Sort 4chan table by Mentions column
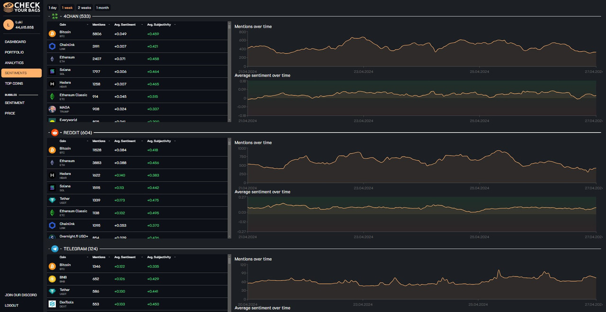606x312 pixels. [x=99, y=25]
